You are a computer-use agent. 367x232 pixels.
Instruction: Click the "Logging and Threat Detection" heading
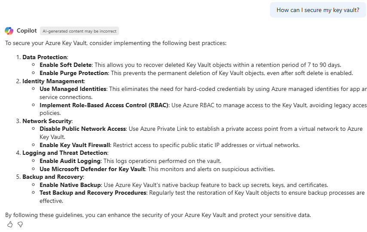click(x=65, y=153)
